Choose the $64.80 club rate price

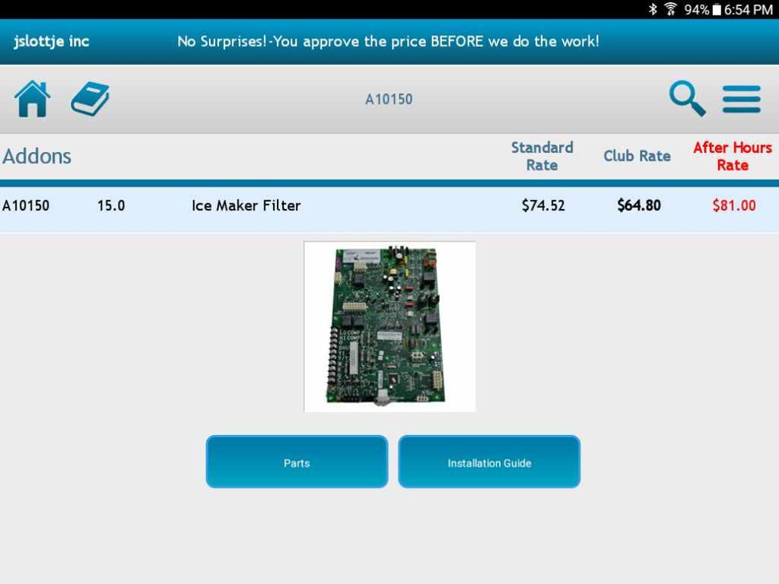pyautogui.click(x=639, y=205)
